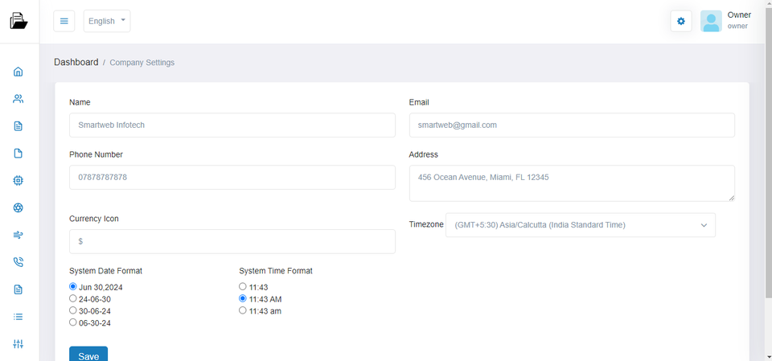Click into the Currency Icon field

pyautogui.click(x=232, y=241)
